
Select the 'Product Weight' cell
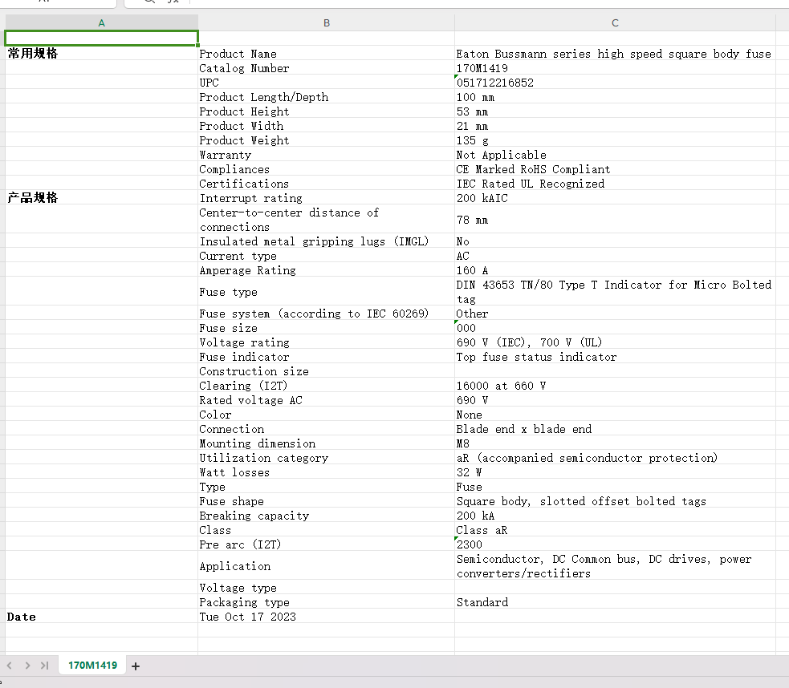click(326, 140)
